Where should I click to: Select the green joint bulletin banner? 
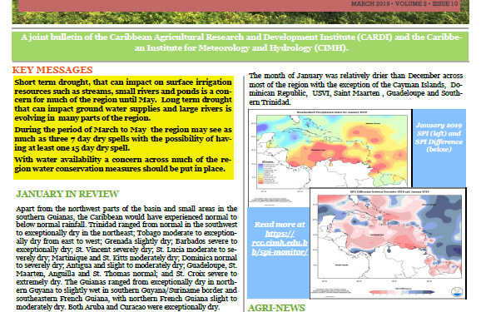pyautogui.click(x=240, y=46)
